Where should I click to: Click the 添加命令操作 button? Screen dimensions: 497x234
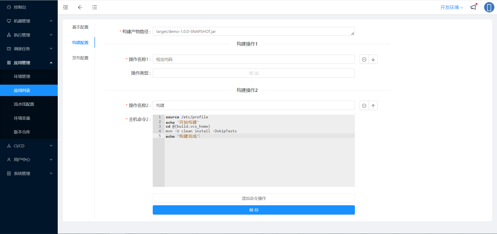point(254,198)
